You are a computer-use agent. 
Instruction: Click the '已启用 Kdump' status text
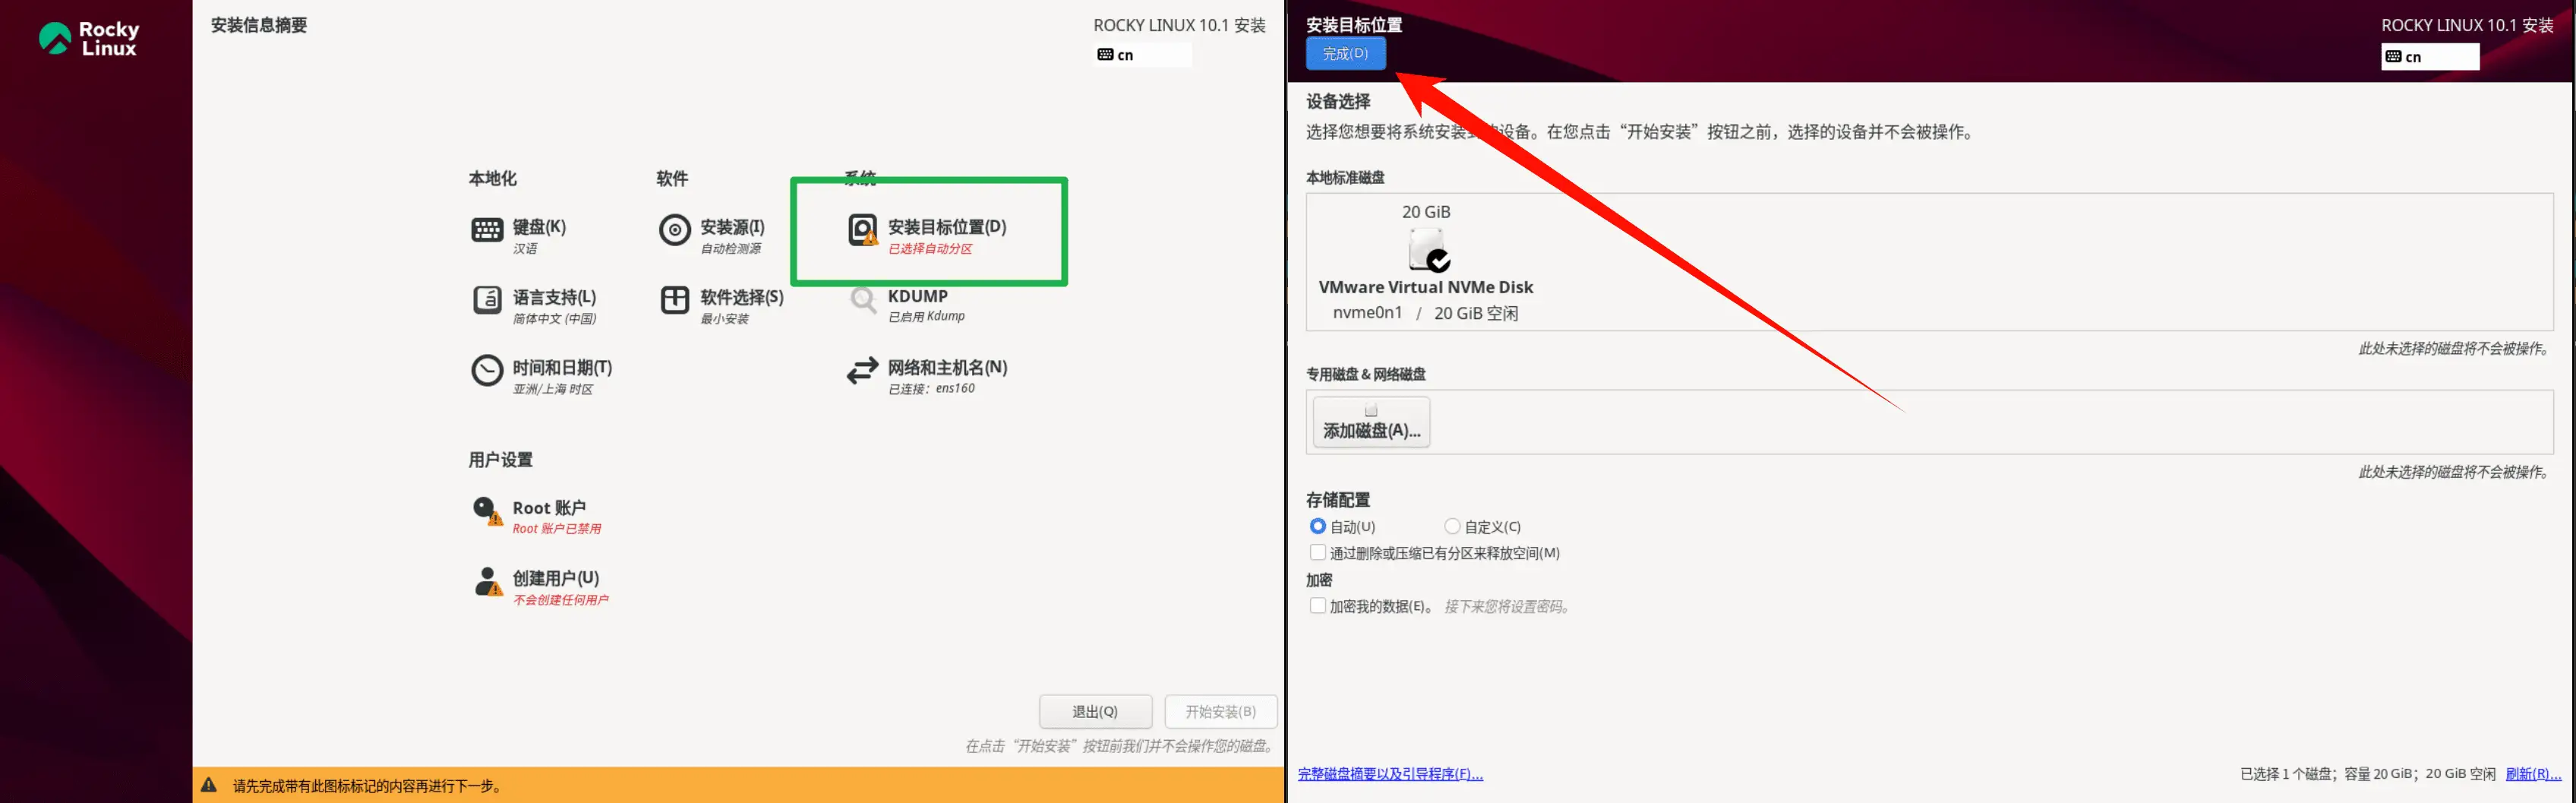[926, 316]
